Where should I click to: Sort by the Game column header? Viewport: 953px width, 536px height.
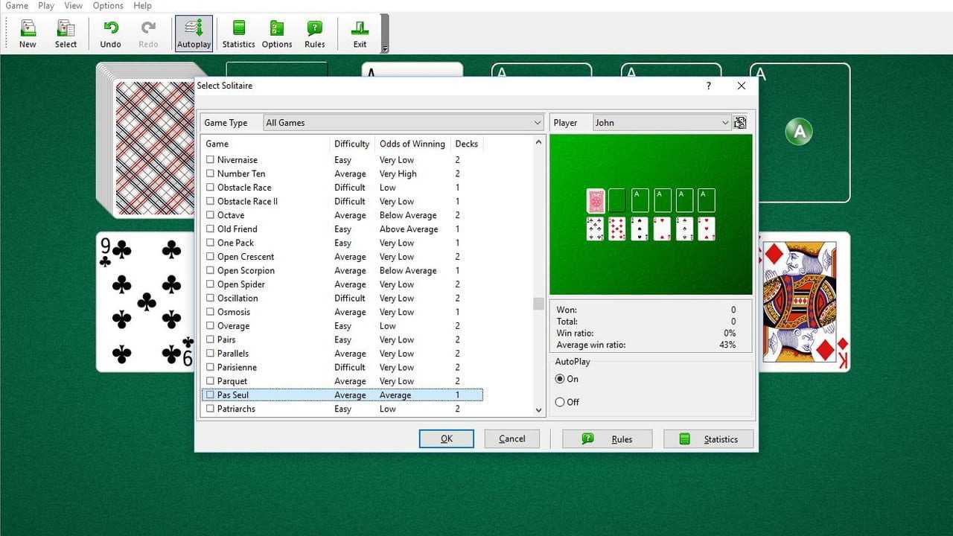(x=266, y=144)
